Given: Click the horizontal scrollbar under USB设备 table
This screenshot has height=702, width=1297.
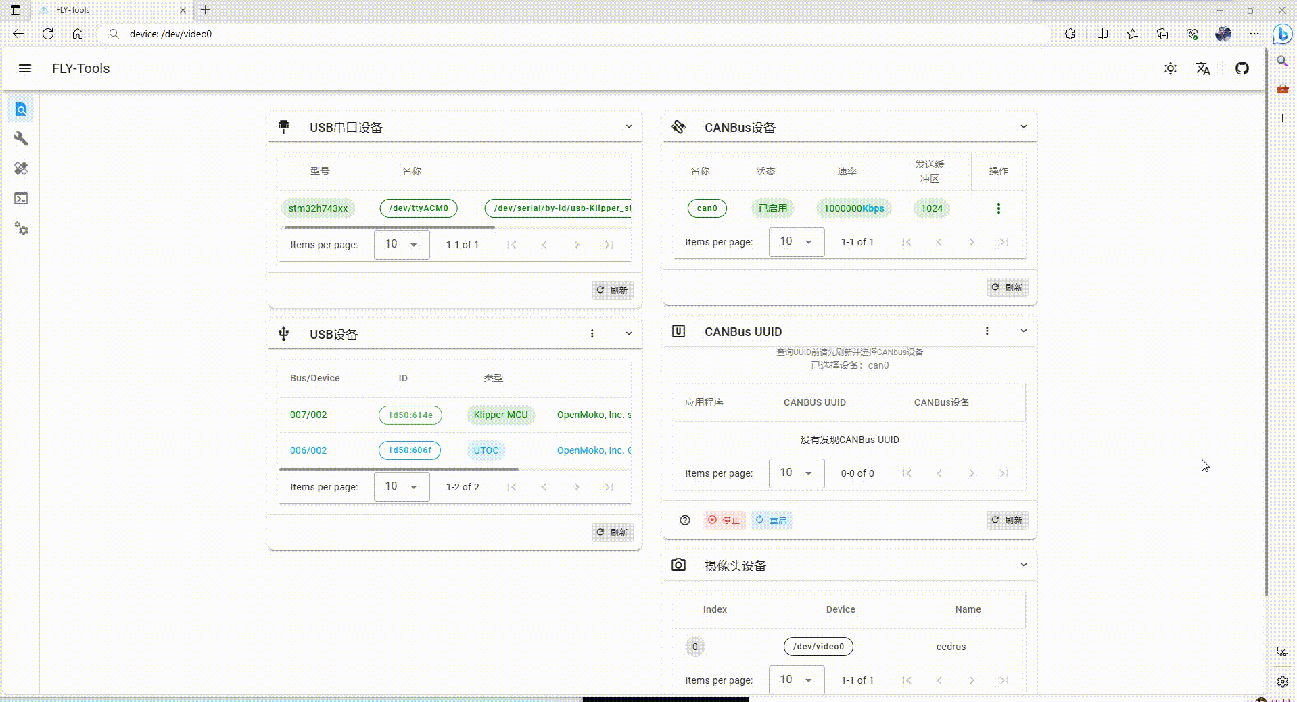Looking at the screenshot, I should coord(399,469).
